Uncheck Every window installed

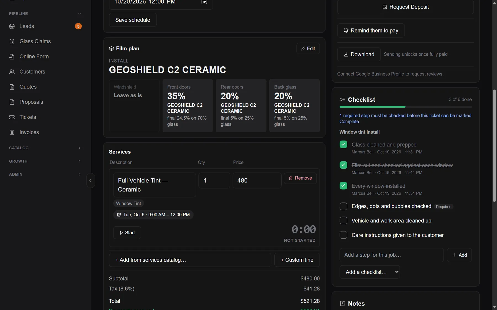tap(343, 186)
